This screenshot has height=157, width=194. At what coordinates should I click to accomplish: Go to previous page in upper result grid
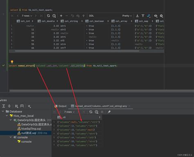click(18, 16)
